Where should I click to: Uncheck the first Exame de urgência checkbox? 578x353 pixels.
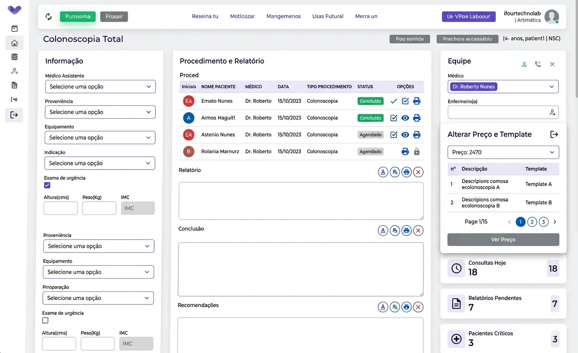pos(47,185)
